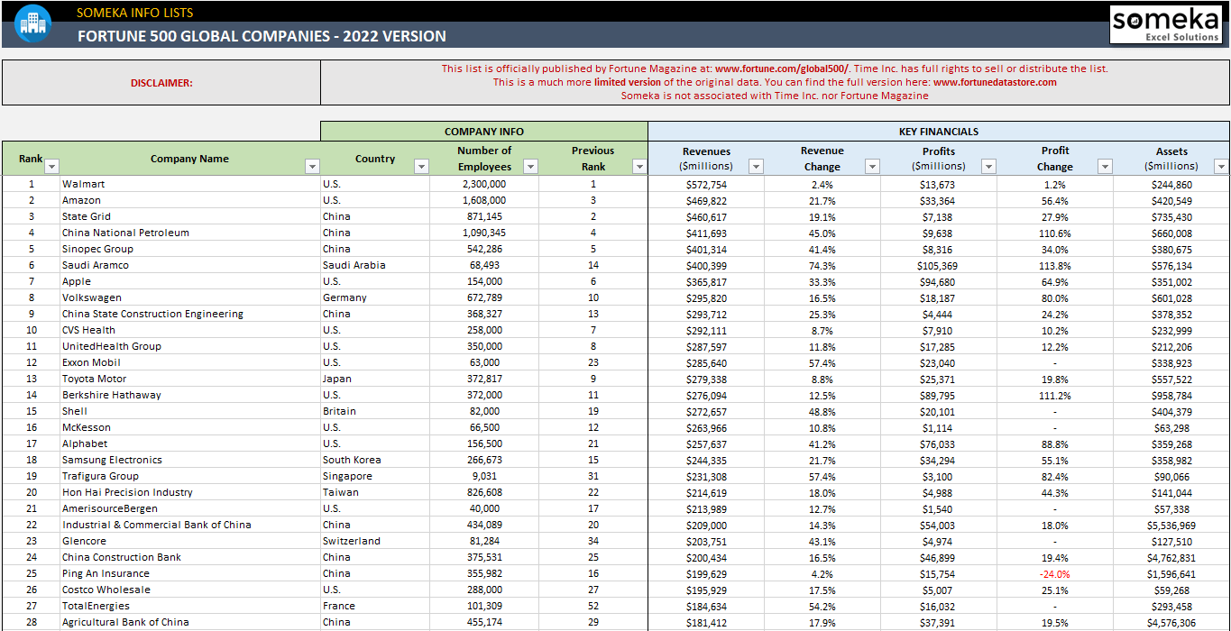Image resolution: width=1231 pixels, height=631 pixels.
Task: Select Ping An Insurance's red -24.0% cell
Action: pos(1054,573)
